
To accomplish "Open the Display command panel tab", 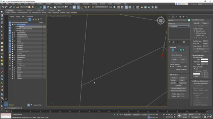I will point(183,17).
